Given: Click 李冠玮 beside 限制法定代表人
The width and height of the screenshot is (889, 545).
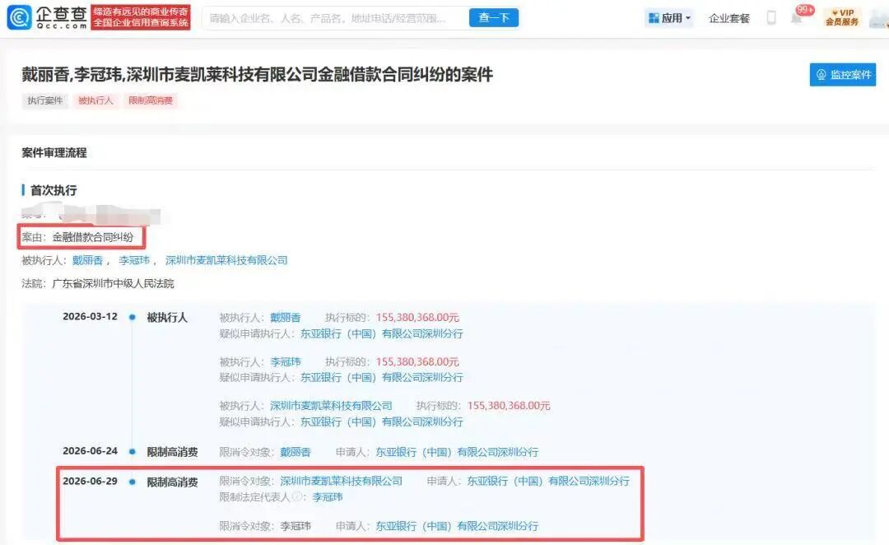Looking at the screenshot, I should [x=327, y=497].
